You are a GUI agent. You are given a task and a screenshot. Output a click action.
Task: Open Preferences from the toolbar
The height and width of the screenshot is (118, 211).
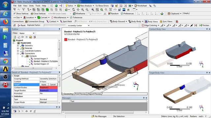(127, 14)
